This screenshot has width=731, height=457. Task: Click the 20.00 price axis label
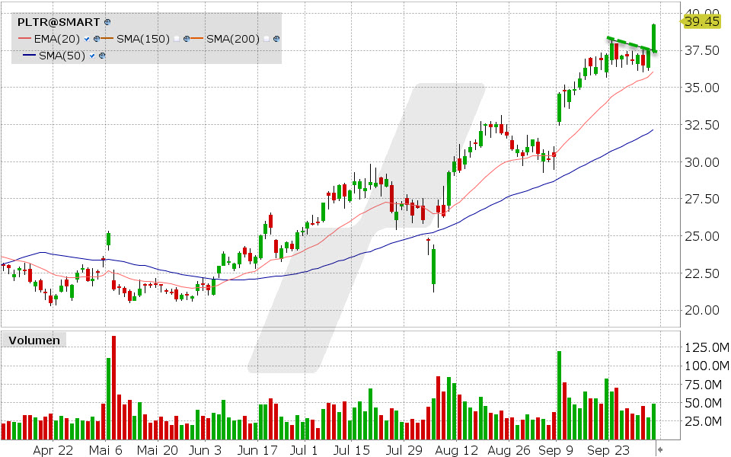point(701,310)
